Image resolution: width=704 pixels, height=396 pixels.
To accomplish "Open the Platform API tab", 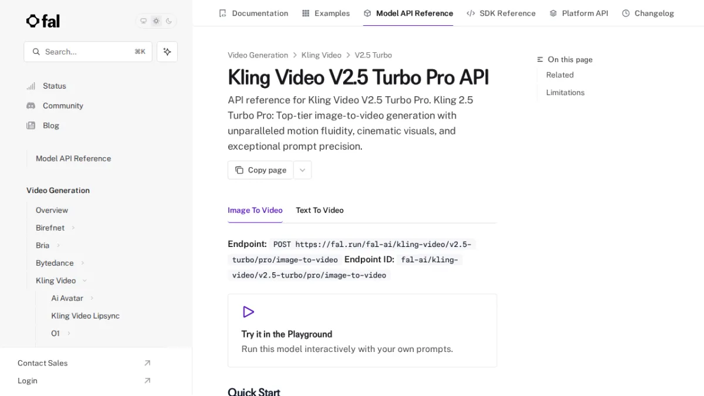I will 578,13.
